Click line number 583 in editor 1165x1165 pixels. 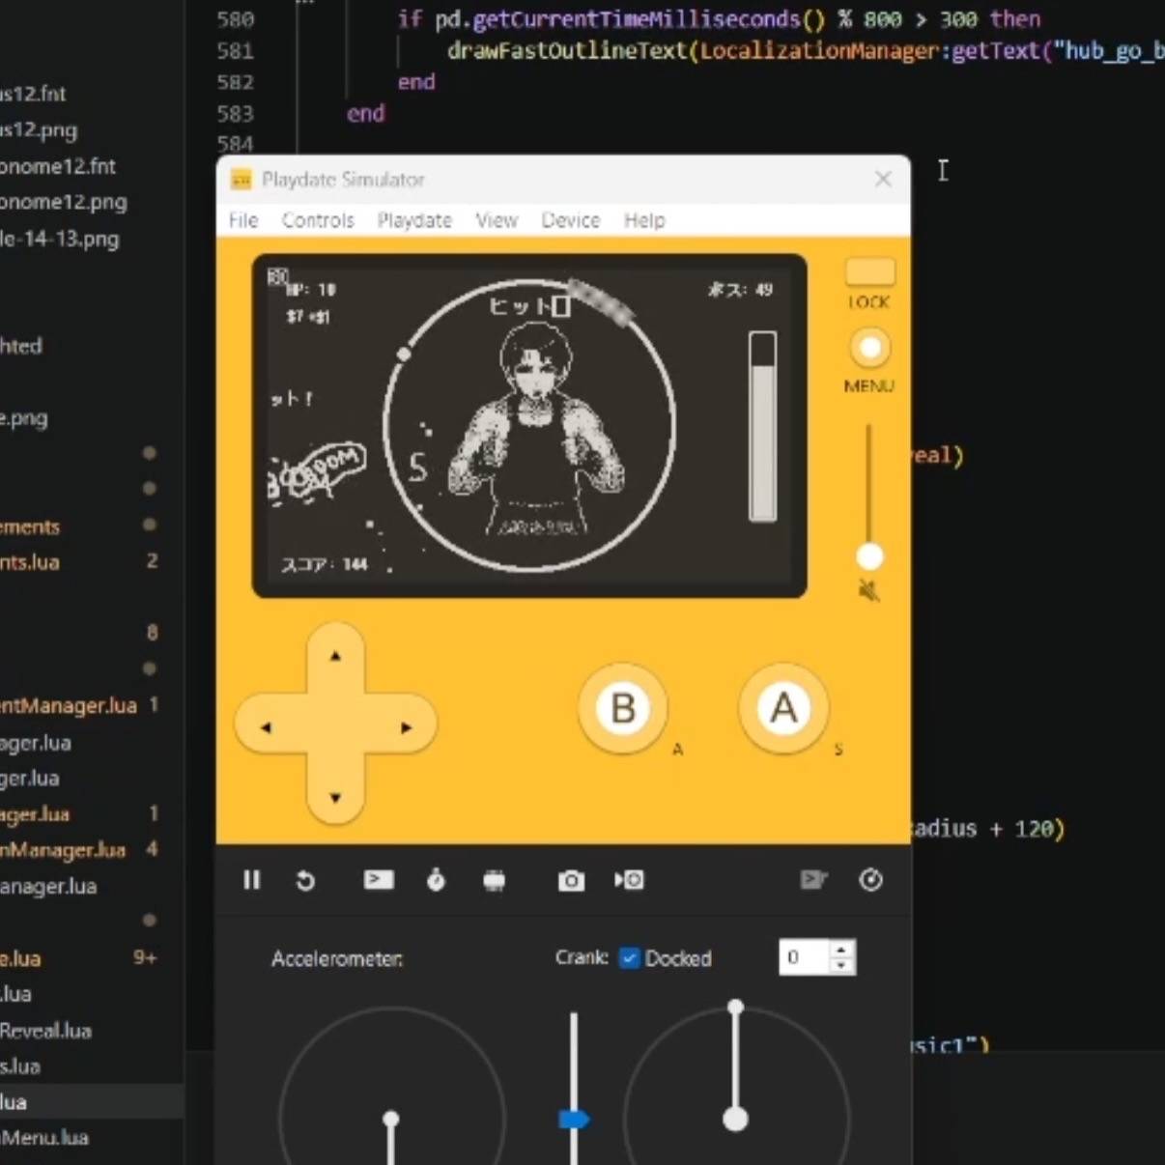pos(236,113)
